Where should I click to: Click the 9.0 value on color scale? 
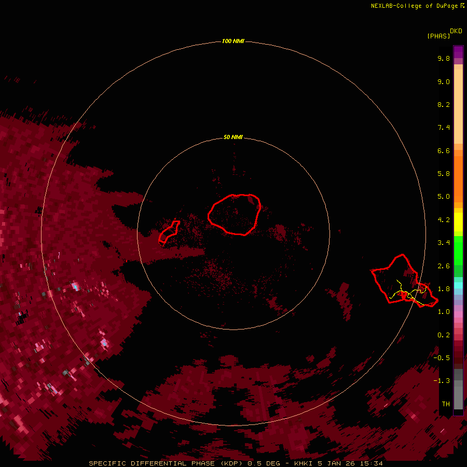(x=444, y=81)
